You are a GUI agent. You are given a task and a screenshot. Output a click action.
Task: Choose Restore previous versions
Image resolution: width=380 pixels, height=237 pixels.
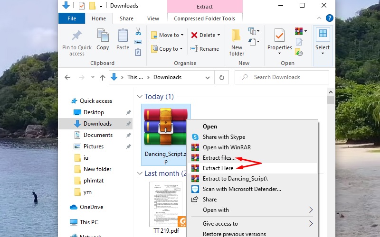tap(252, 234)
